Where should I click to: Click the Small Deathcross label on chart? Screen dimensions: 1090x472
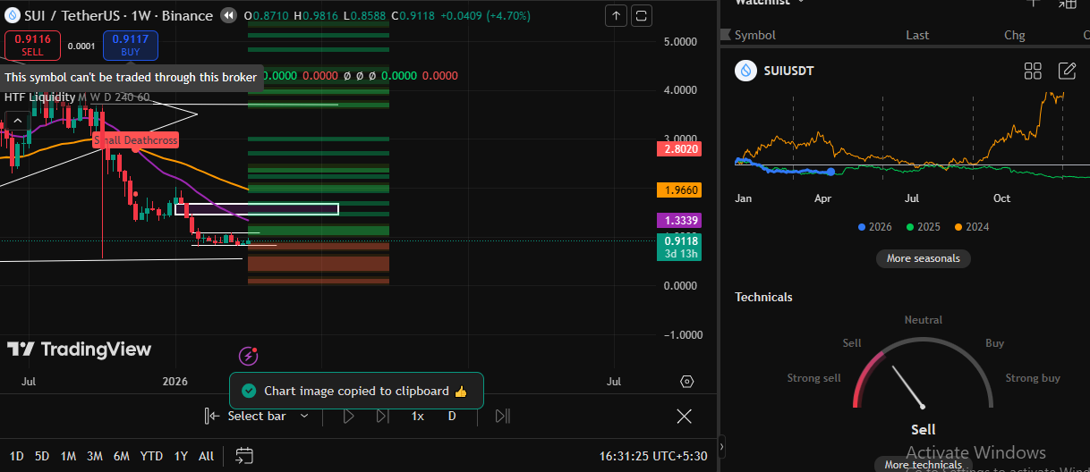(136, 139)
